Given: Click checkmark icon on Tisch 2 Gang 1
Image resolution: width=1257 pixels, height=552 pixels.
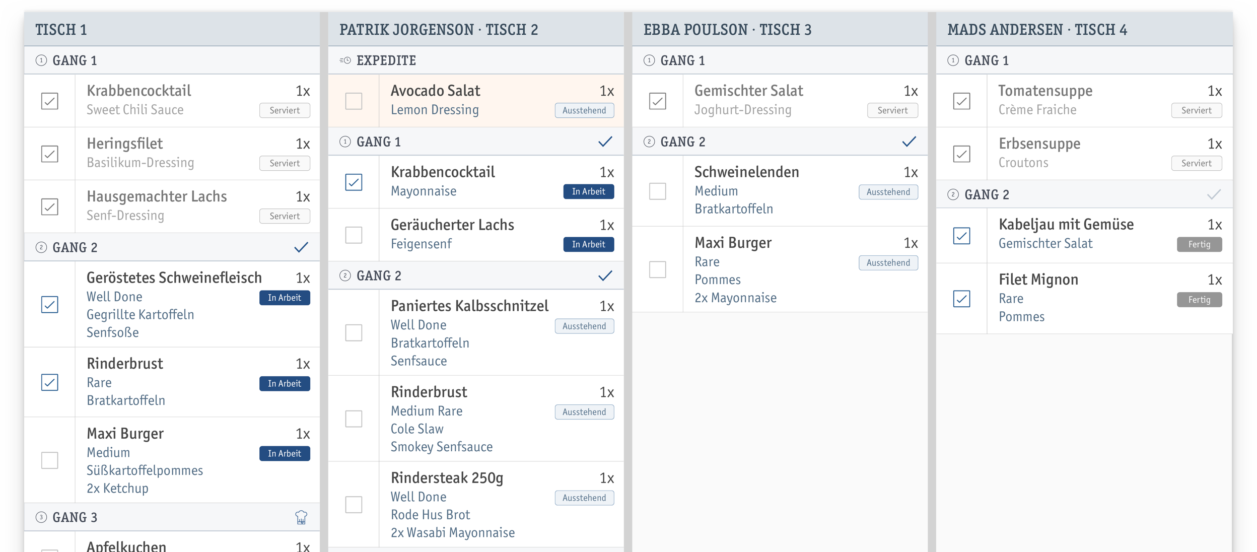Looking at the screenshot, I should pyautogui.click(x=605, y=142).
